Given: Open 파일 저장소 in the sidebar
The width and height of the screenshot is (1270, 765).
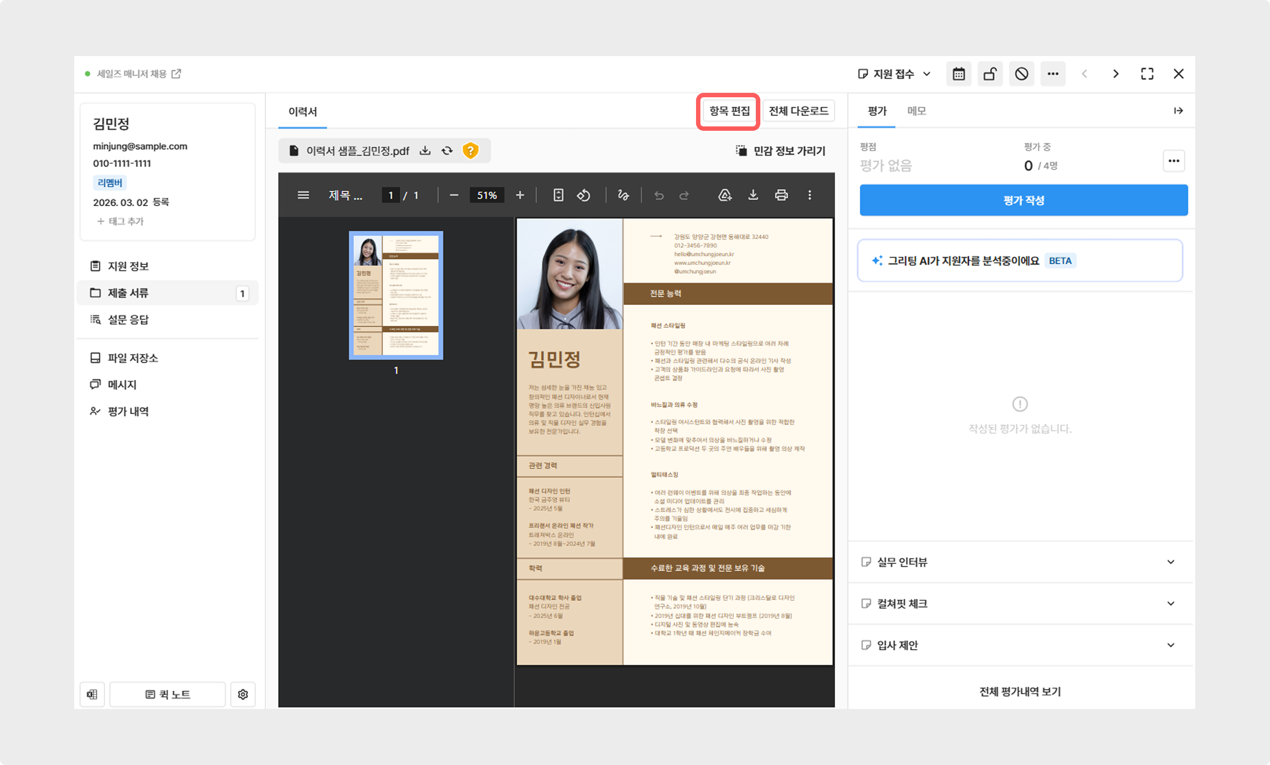Looking at the screenshot, I should click(x=168, y=358).
